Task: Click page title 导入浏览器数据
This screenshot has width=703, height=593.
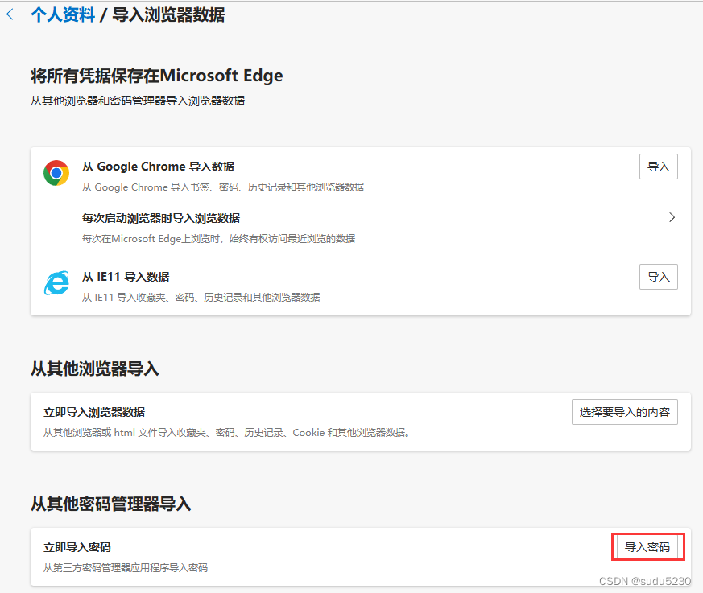Action: [x=168, y=14]
